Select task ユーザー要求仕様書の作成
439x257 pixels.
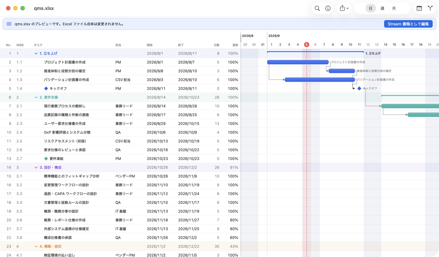[x=65, y=124]
